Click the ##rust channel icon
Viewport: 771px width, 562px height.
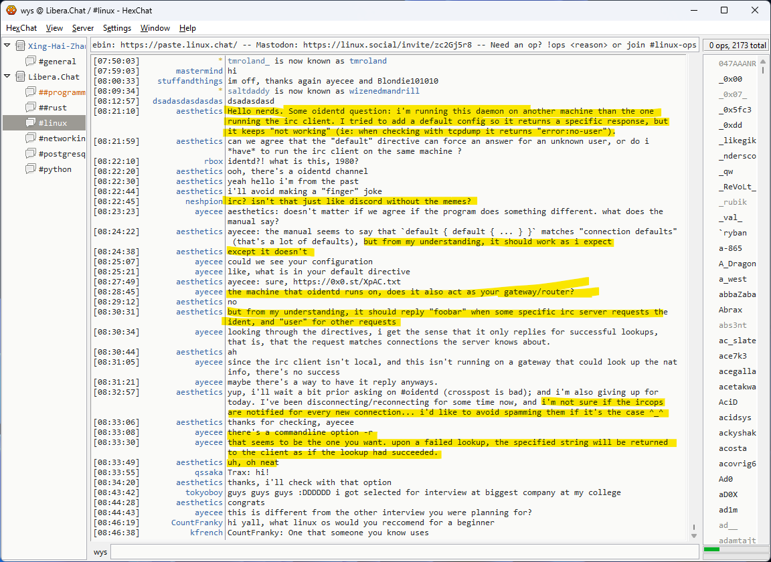[x=31, y=108]
